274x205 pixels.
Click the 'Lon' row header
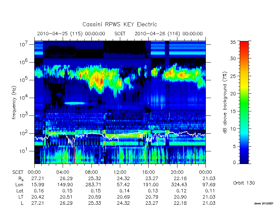pos(20,184)
